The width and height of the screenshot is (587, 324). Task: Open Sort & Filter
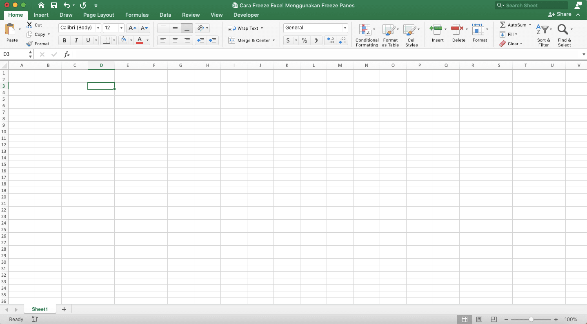pos(543,35)
